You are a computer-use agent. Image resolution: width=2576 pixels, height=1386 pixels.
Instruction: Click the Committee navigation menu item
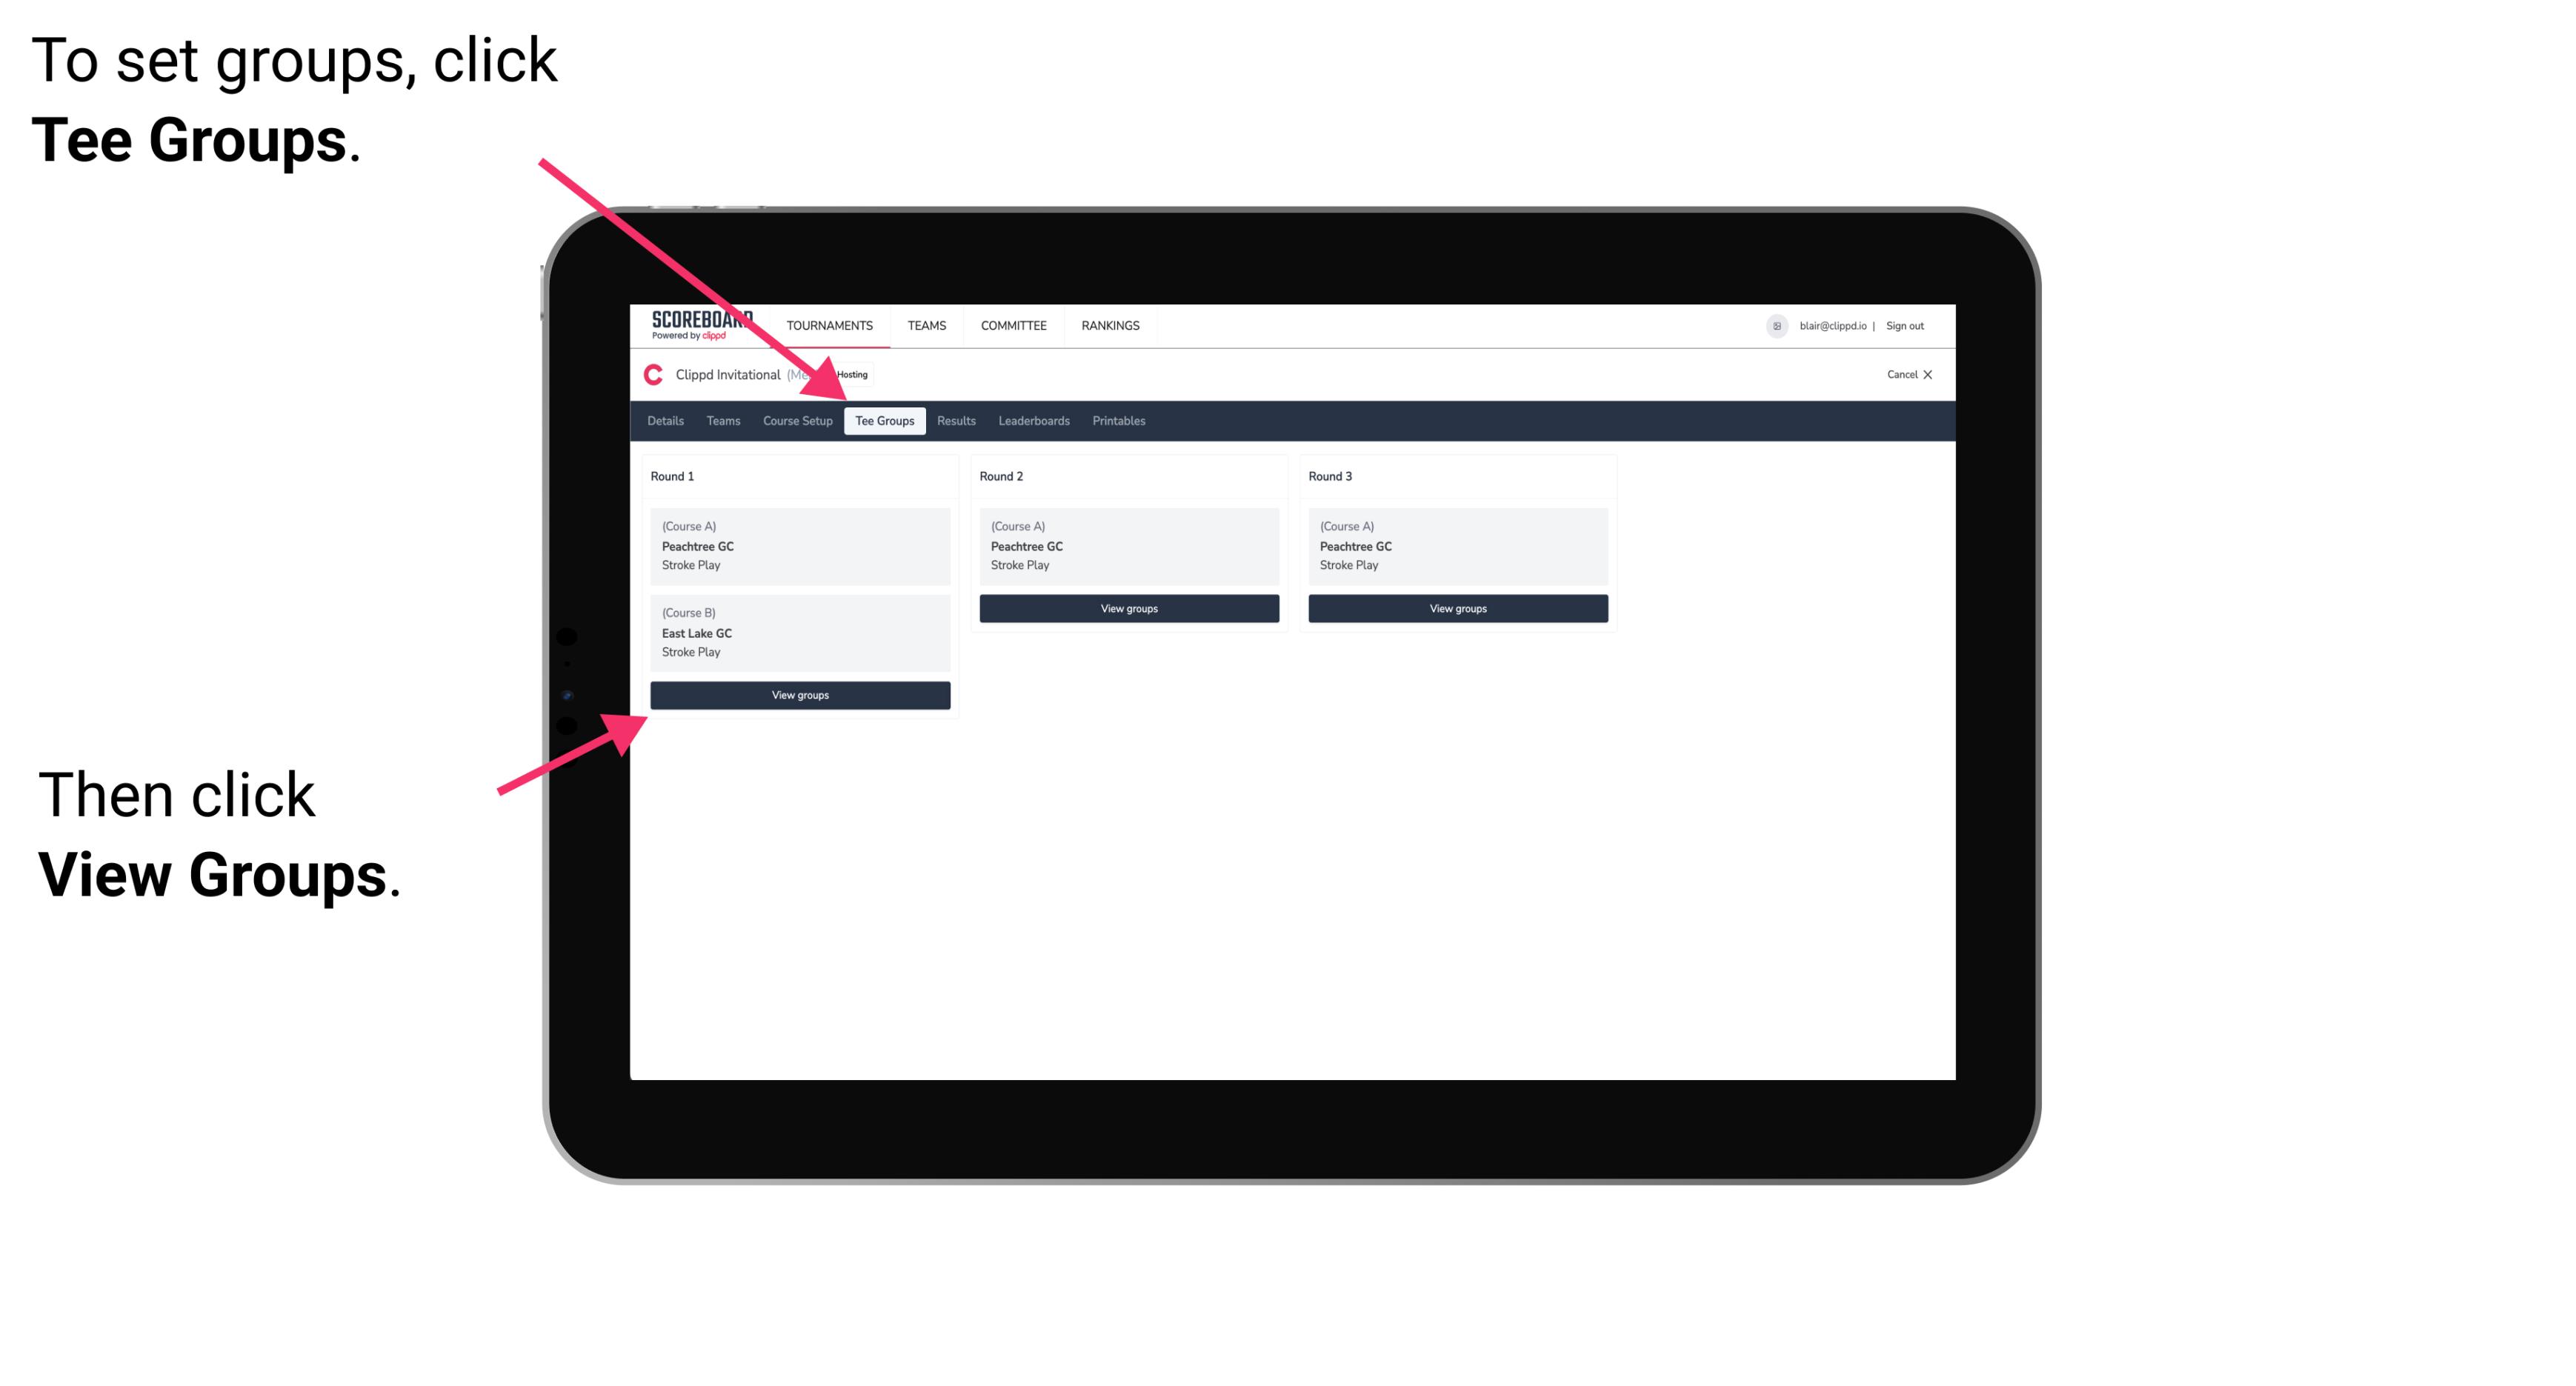coord(1014,324)
